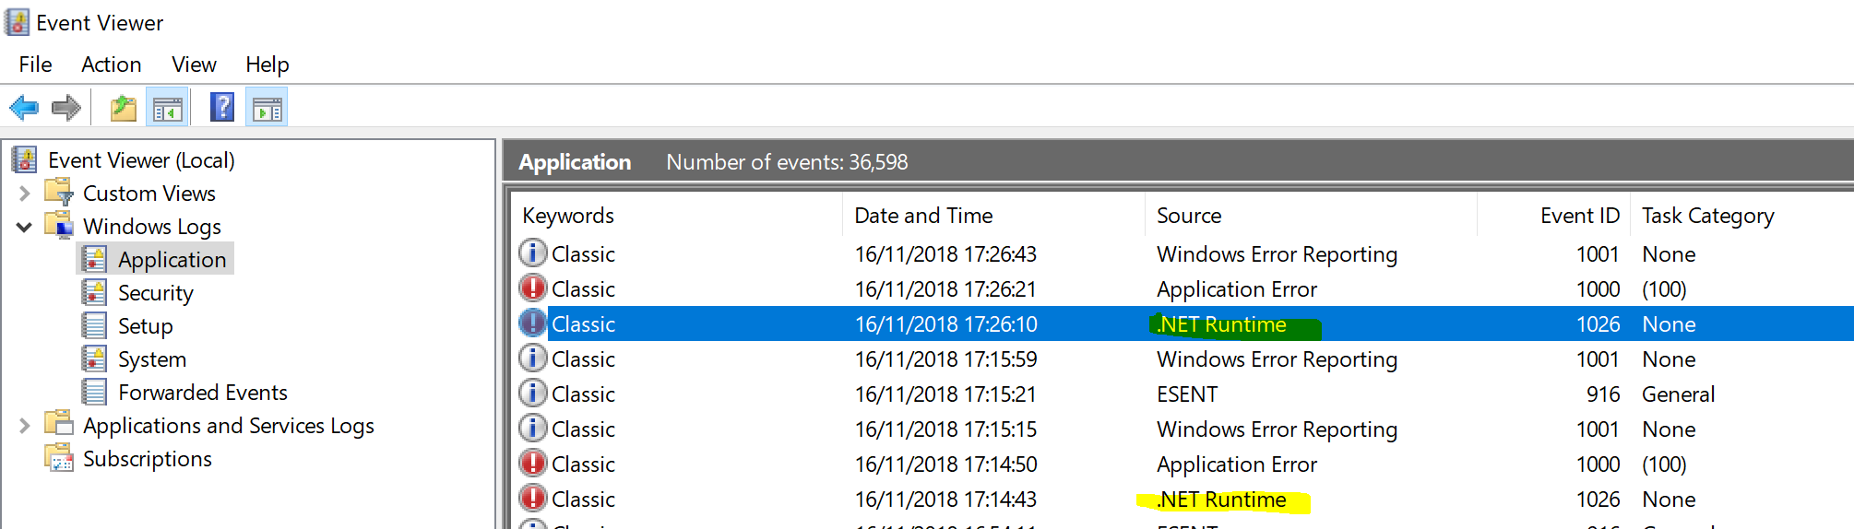Click the Forward arrow toolbar icon

(66, 108)
